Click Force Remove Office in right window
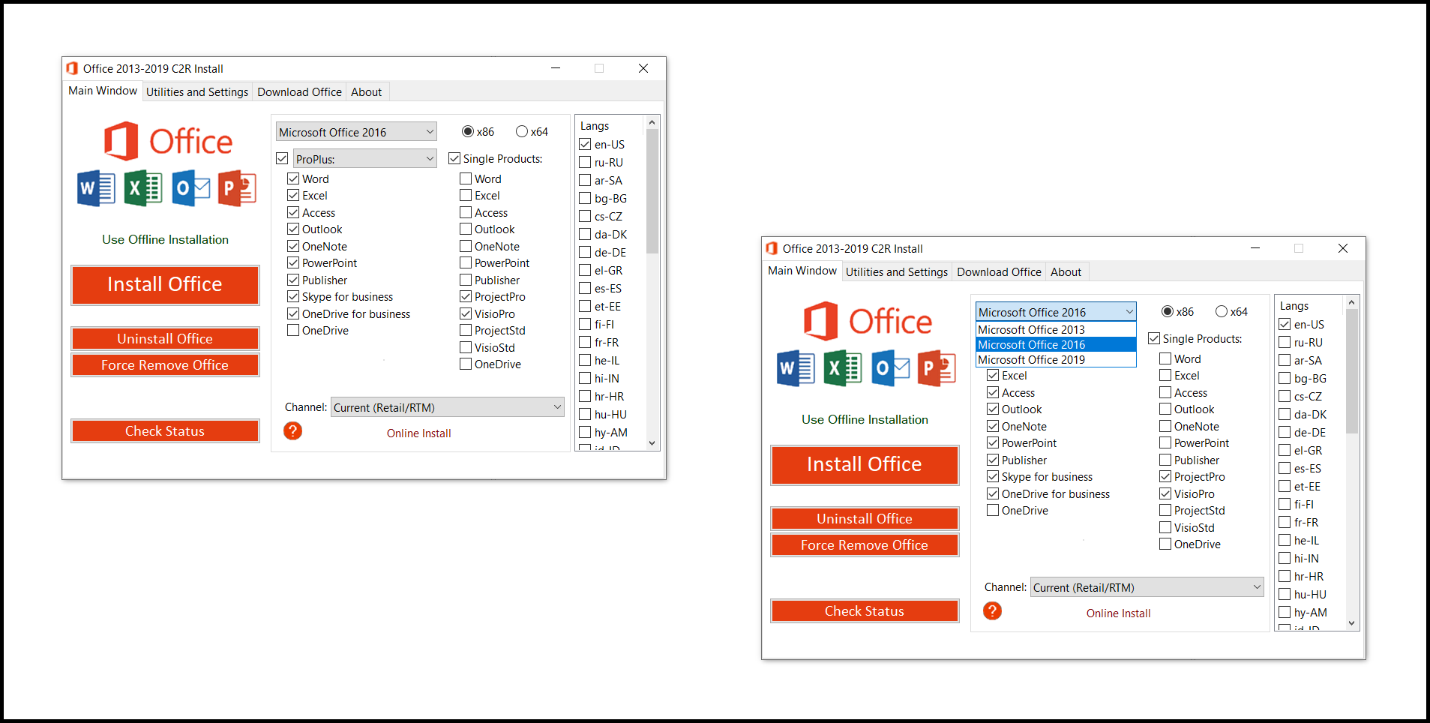Screen dimensions: 1430x723 pyautogui.click(x=865, y=545)
